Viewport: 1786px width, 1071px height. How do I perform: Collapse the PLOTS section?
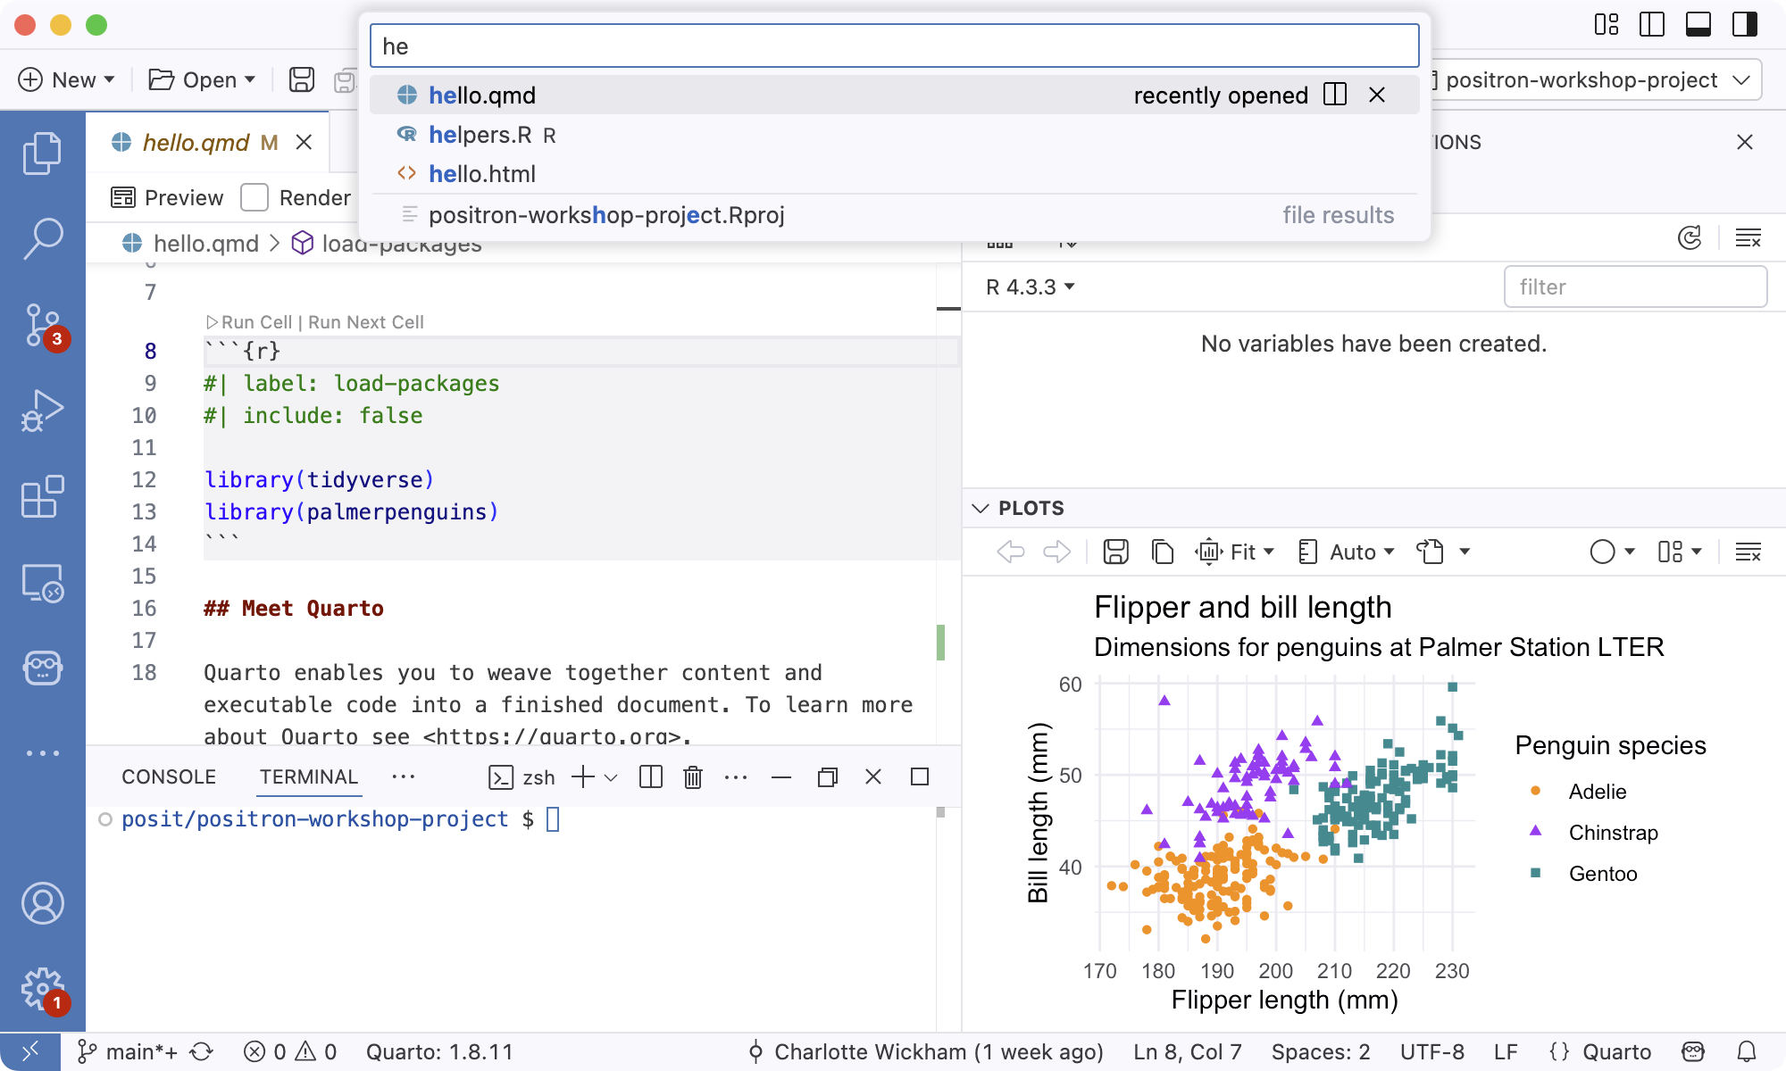(981, 508)
